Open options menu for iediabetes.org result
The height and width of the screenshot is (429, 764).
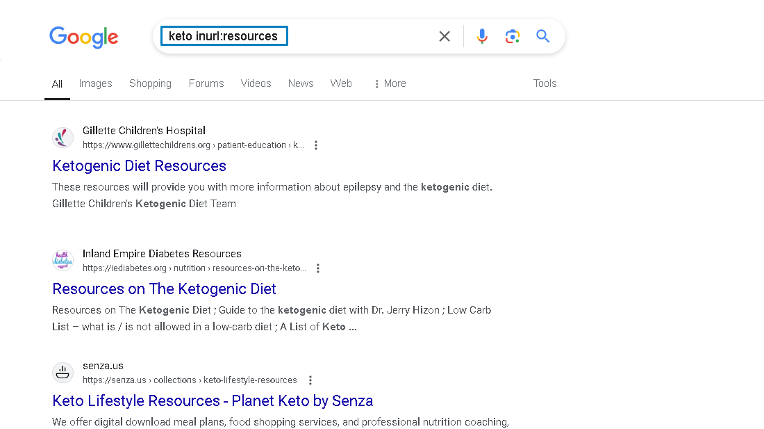(x=317, y=268)
